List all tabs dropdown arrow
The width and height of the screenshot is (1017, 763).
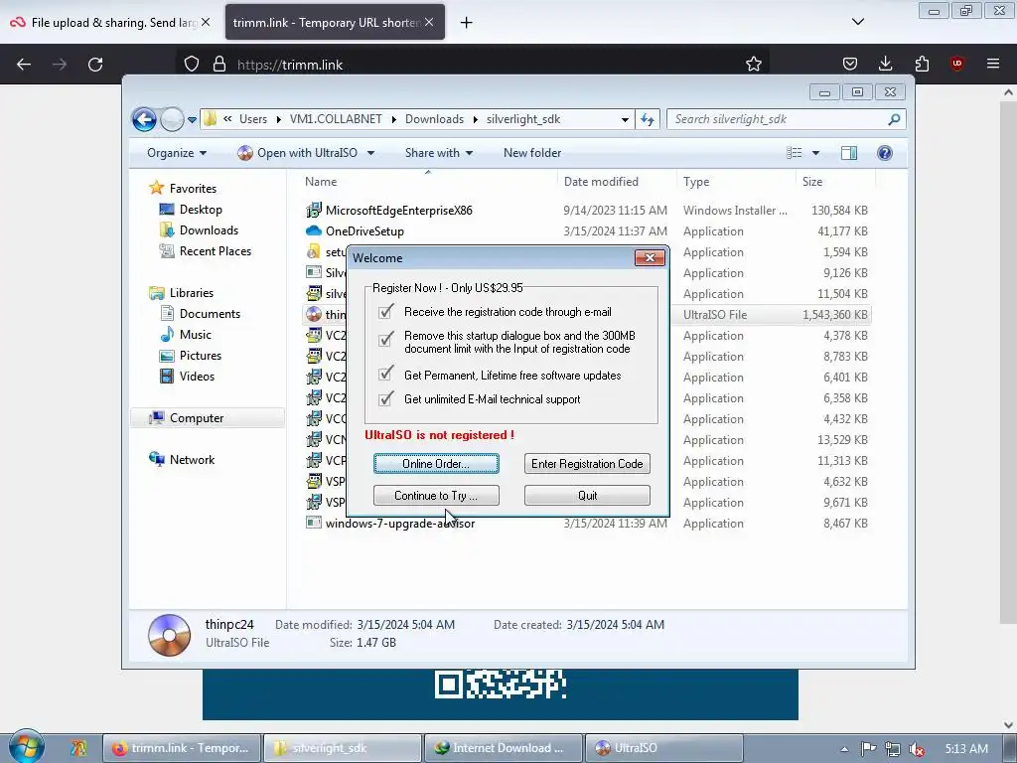(x=857, y=22)
